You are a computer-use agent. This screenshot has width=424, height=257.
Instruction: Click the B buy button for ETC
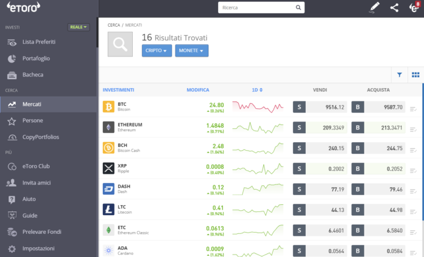coord(358,230)
